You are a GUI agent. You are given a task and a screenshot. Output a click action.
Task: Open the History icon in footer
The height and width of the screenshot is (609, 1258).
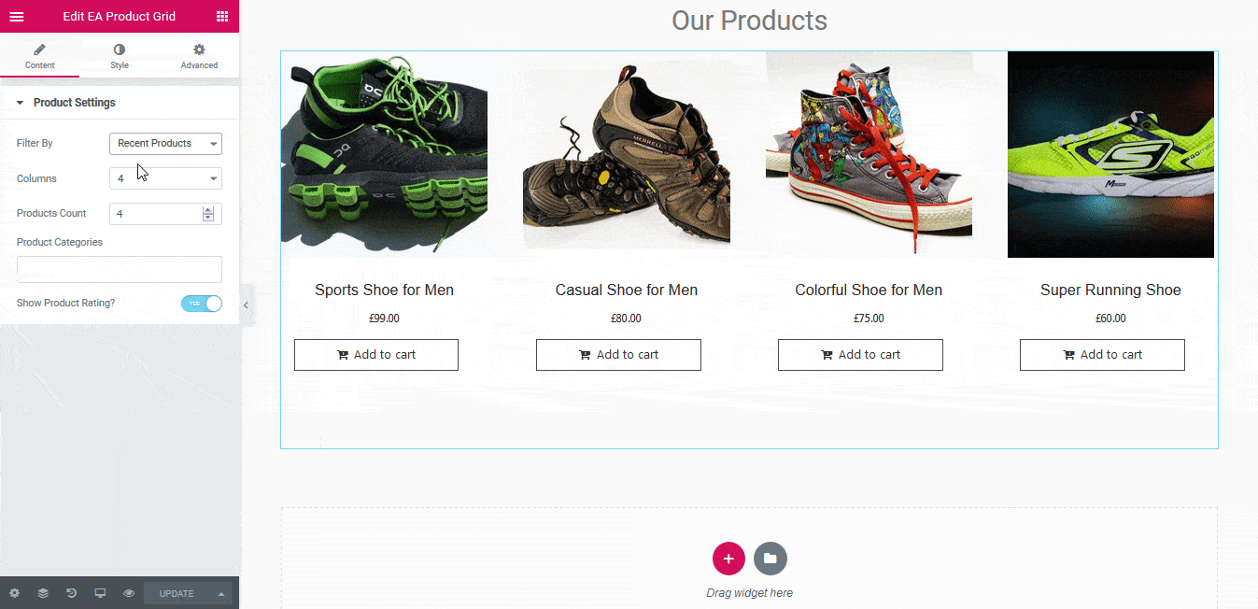72,593
